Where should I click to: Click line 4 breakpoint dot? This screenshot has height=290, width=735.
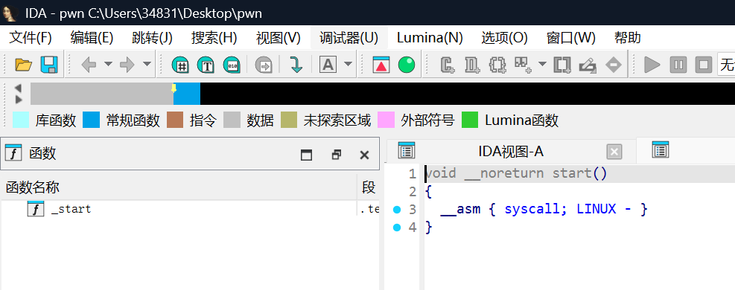398,228
